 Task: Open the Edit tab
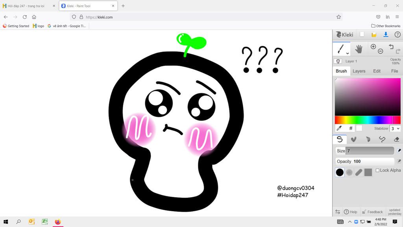(376, 71)
